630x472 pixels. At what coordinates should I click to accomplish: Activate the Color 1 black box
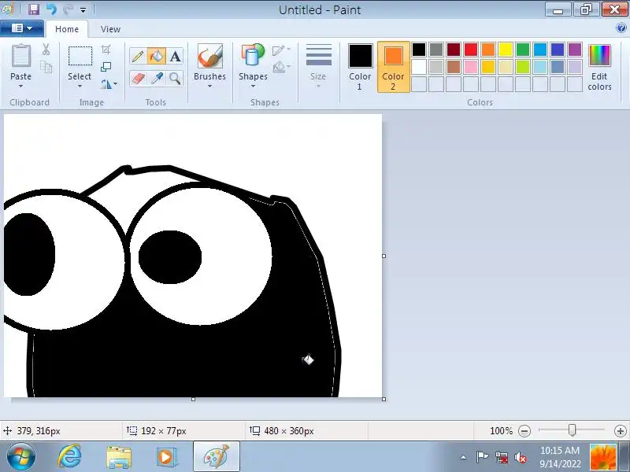click(x=360, y=56)
